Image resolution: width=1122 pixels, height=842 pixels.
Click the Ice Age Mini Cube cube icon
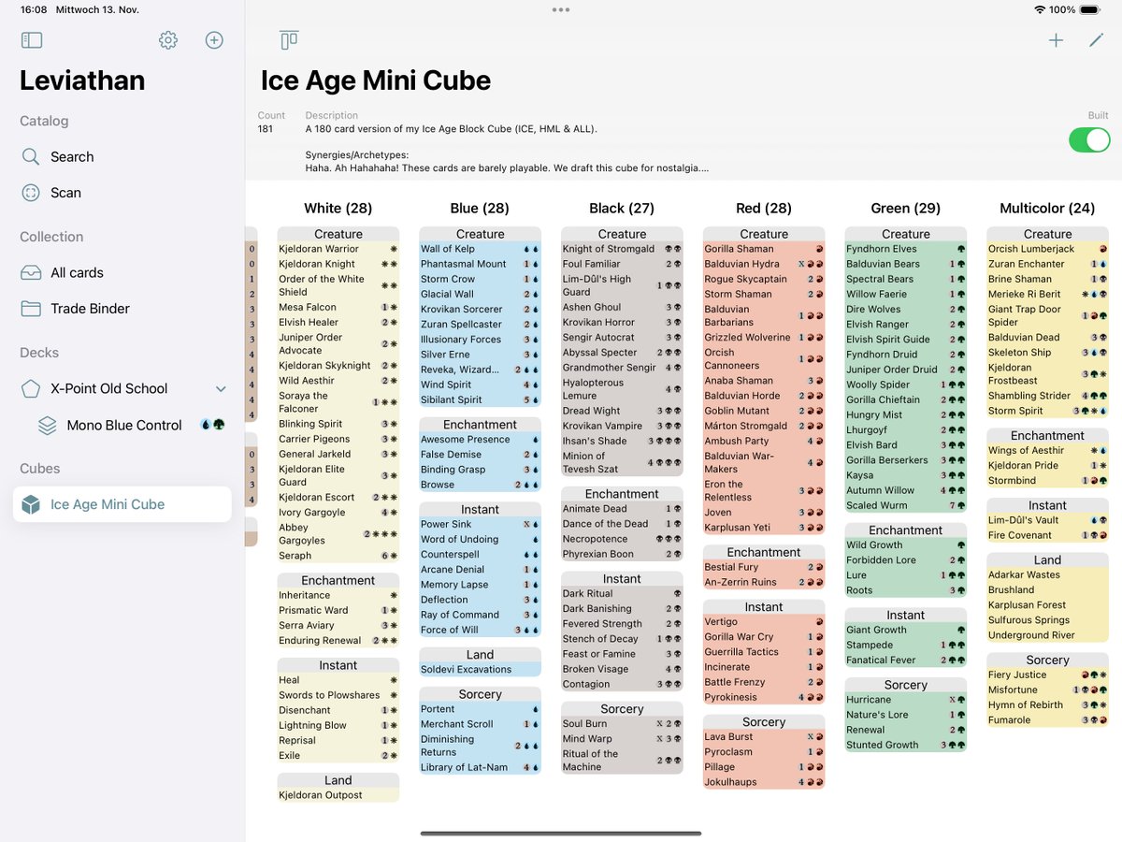click(x=31, y=504)
